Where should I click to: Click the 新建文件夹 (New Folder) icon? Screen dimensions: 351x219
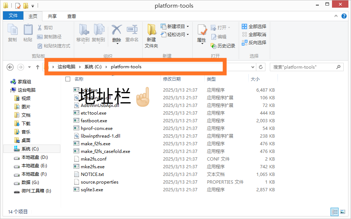tap(151, 30)
